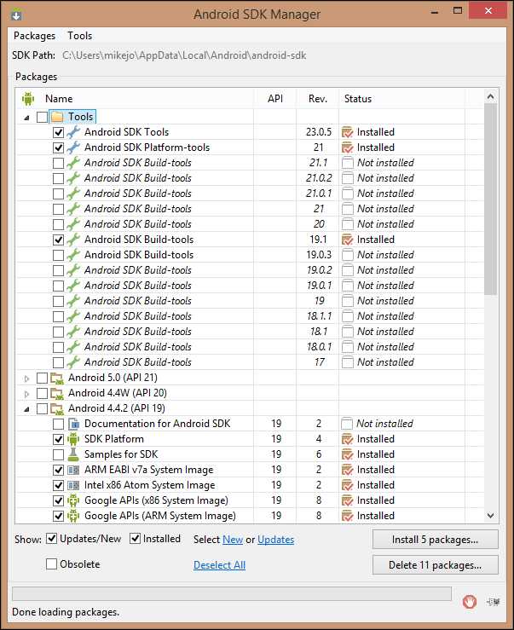514x630 pixels.
Task: Select the Build-tools rev 19.0.3 row text
Action: [x=139, y=255]
